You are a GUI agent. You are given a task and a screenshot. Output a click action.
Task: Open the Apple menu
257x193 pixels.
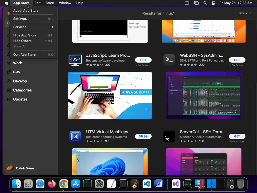(x=6, y=3)
